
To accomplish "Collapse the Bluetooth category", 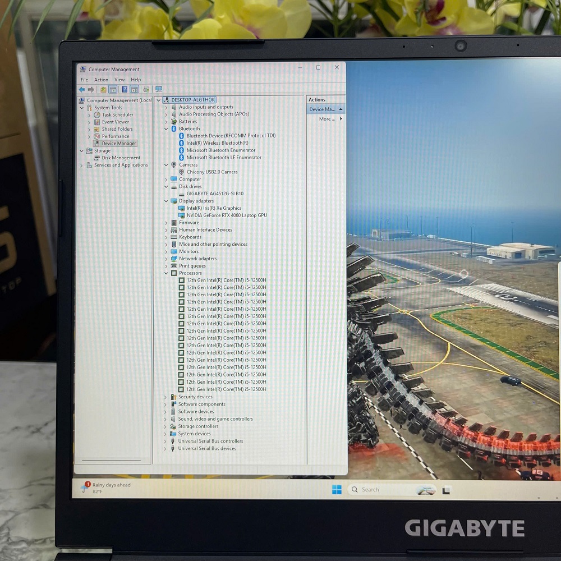I will click(166, 128).
